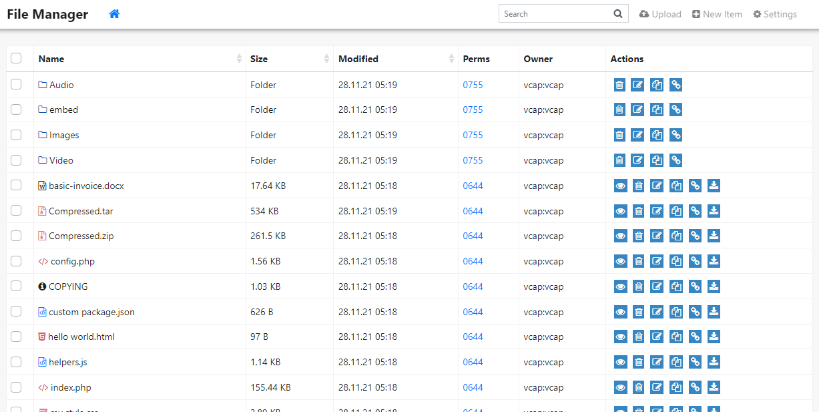Download basic-invoice.docx
Image resolution: width=819 pixels, height=412 pixels.
click(x=714, y=186)
